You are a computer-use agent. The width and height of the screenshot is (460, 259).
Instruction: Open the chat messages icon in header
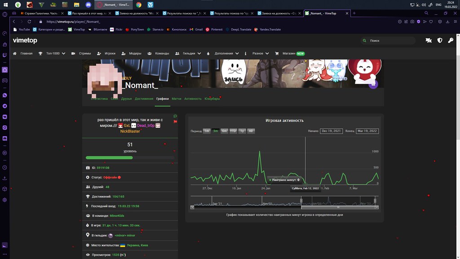[429, 40]
